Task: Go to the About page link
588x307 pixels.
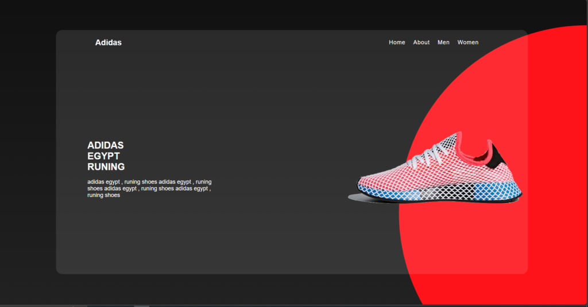Action: point(421,42)
